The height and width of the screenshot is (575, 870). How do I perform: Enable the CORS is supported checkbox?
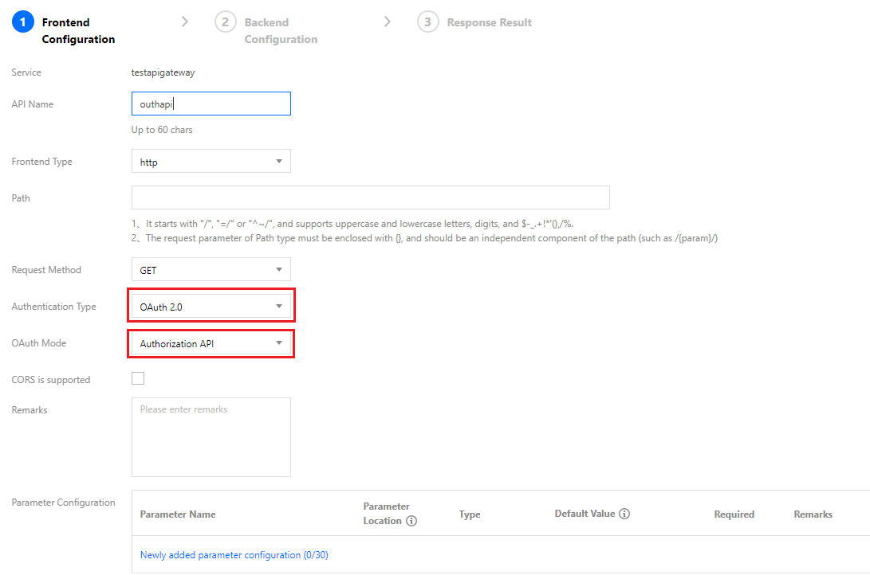pos(138,378)
